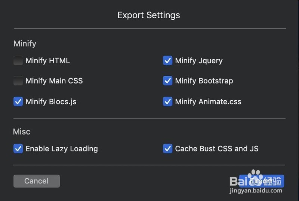Turn off the Minify Animate.css checkbox

point(168,101)
